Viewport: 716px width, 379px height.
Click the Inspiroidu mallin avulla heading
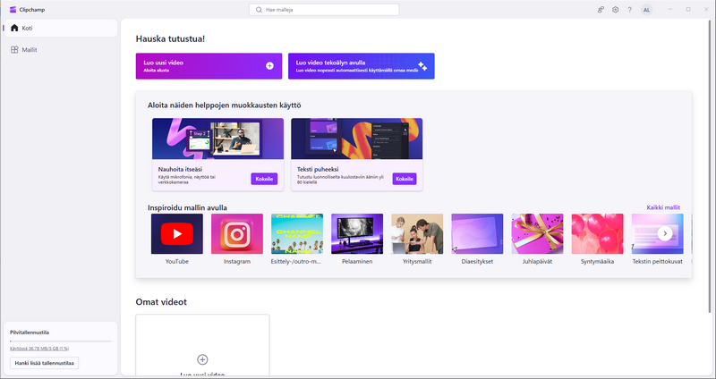pyautogui.click(x=187, y=207)
